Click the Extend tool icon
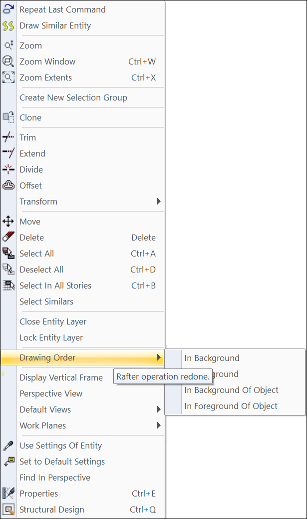 tap(8, 153)
